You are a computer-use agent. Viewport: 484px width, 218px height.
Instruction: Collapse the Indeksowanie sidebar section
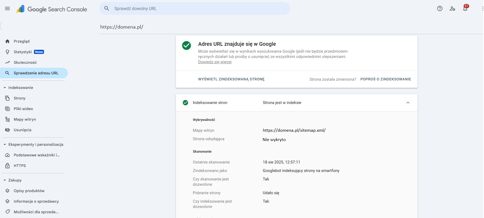(x=5, y=88)
